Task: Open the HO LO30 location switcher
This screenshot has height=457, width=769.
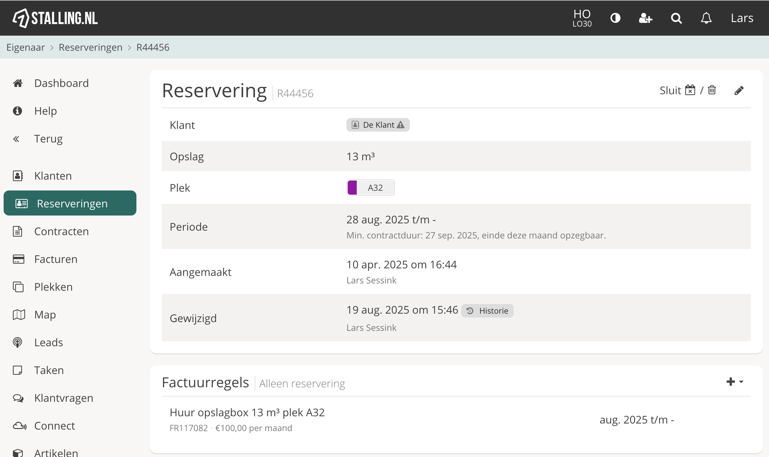Action: point(582,18)
